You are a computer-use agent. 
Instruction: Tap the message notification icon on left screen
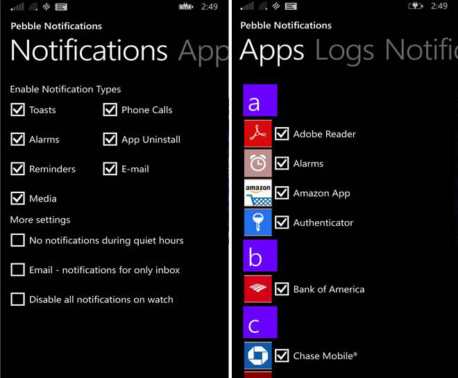(x=61, y=7)
